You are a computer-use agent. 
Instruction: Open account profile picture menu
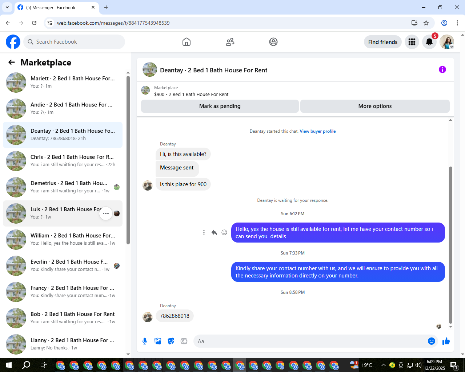[x=447, y=42]
